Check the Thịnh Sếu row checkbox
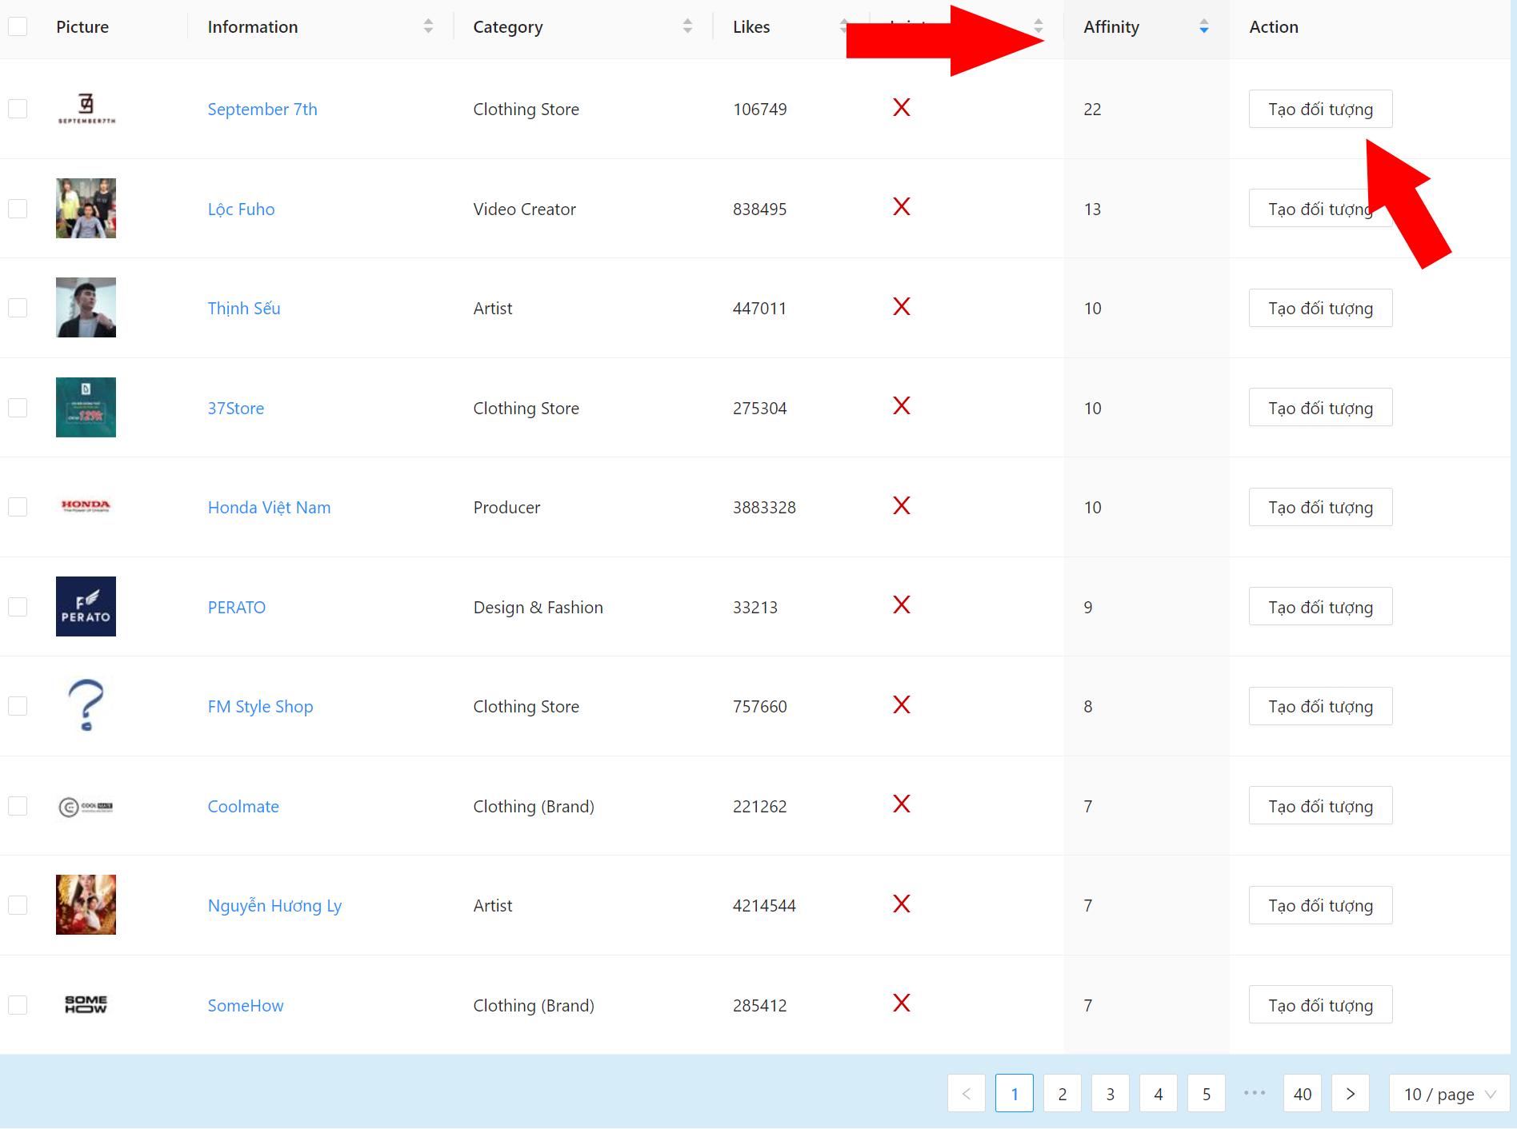This screenshot has height=1129, width=1517. [18, 308]
